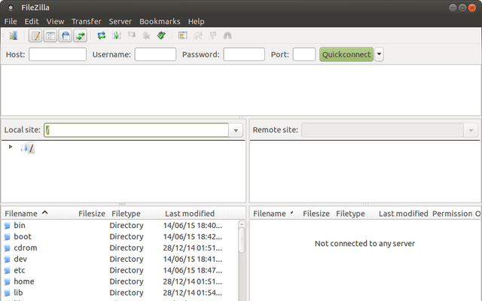Open the Site Manager icon

[x=14, y=35]
